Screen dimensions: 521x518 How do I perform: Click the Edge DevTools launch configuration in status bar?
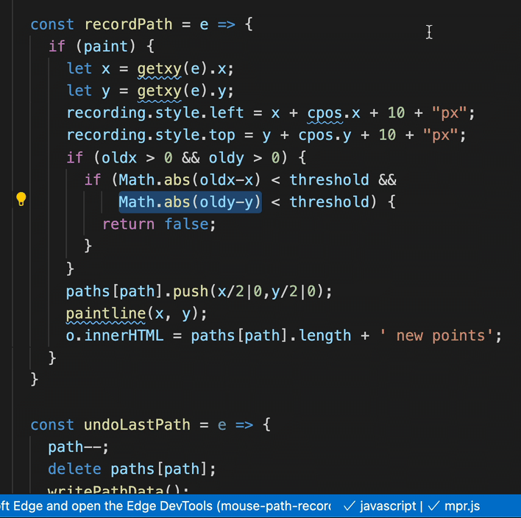pos(166,506)
